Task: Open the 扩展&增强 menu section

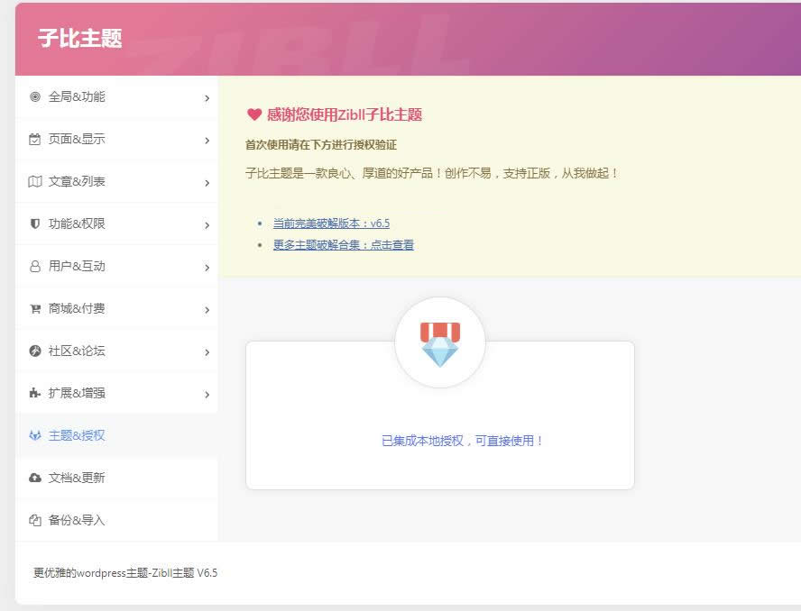Action: click(117, 394)
